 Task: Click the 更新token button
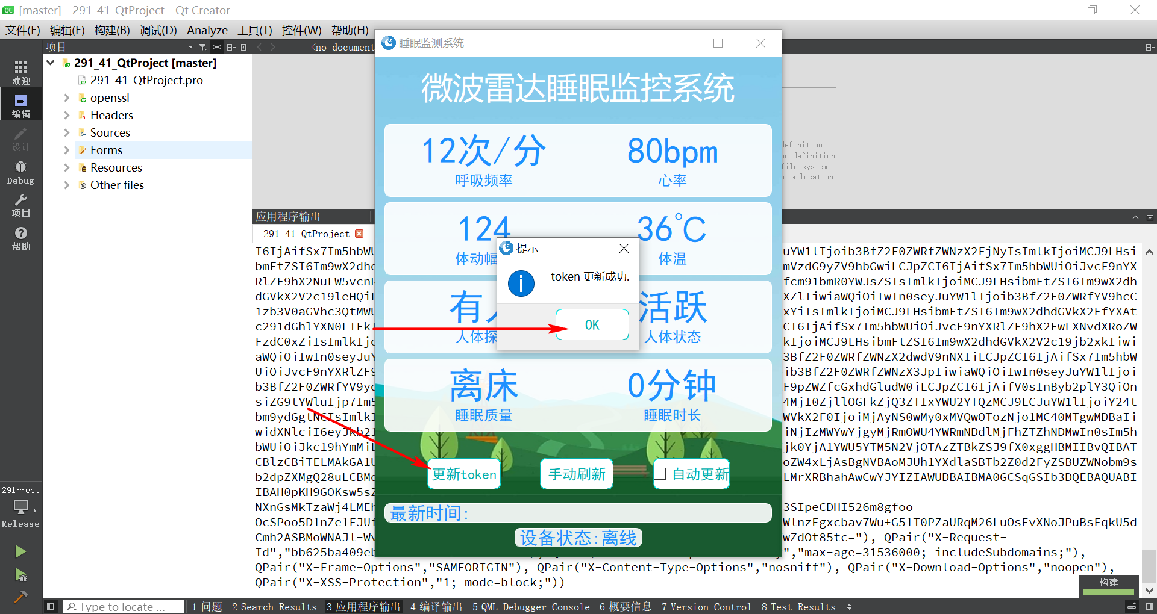coord(464,474)
